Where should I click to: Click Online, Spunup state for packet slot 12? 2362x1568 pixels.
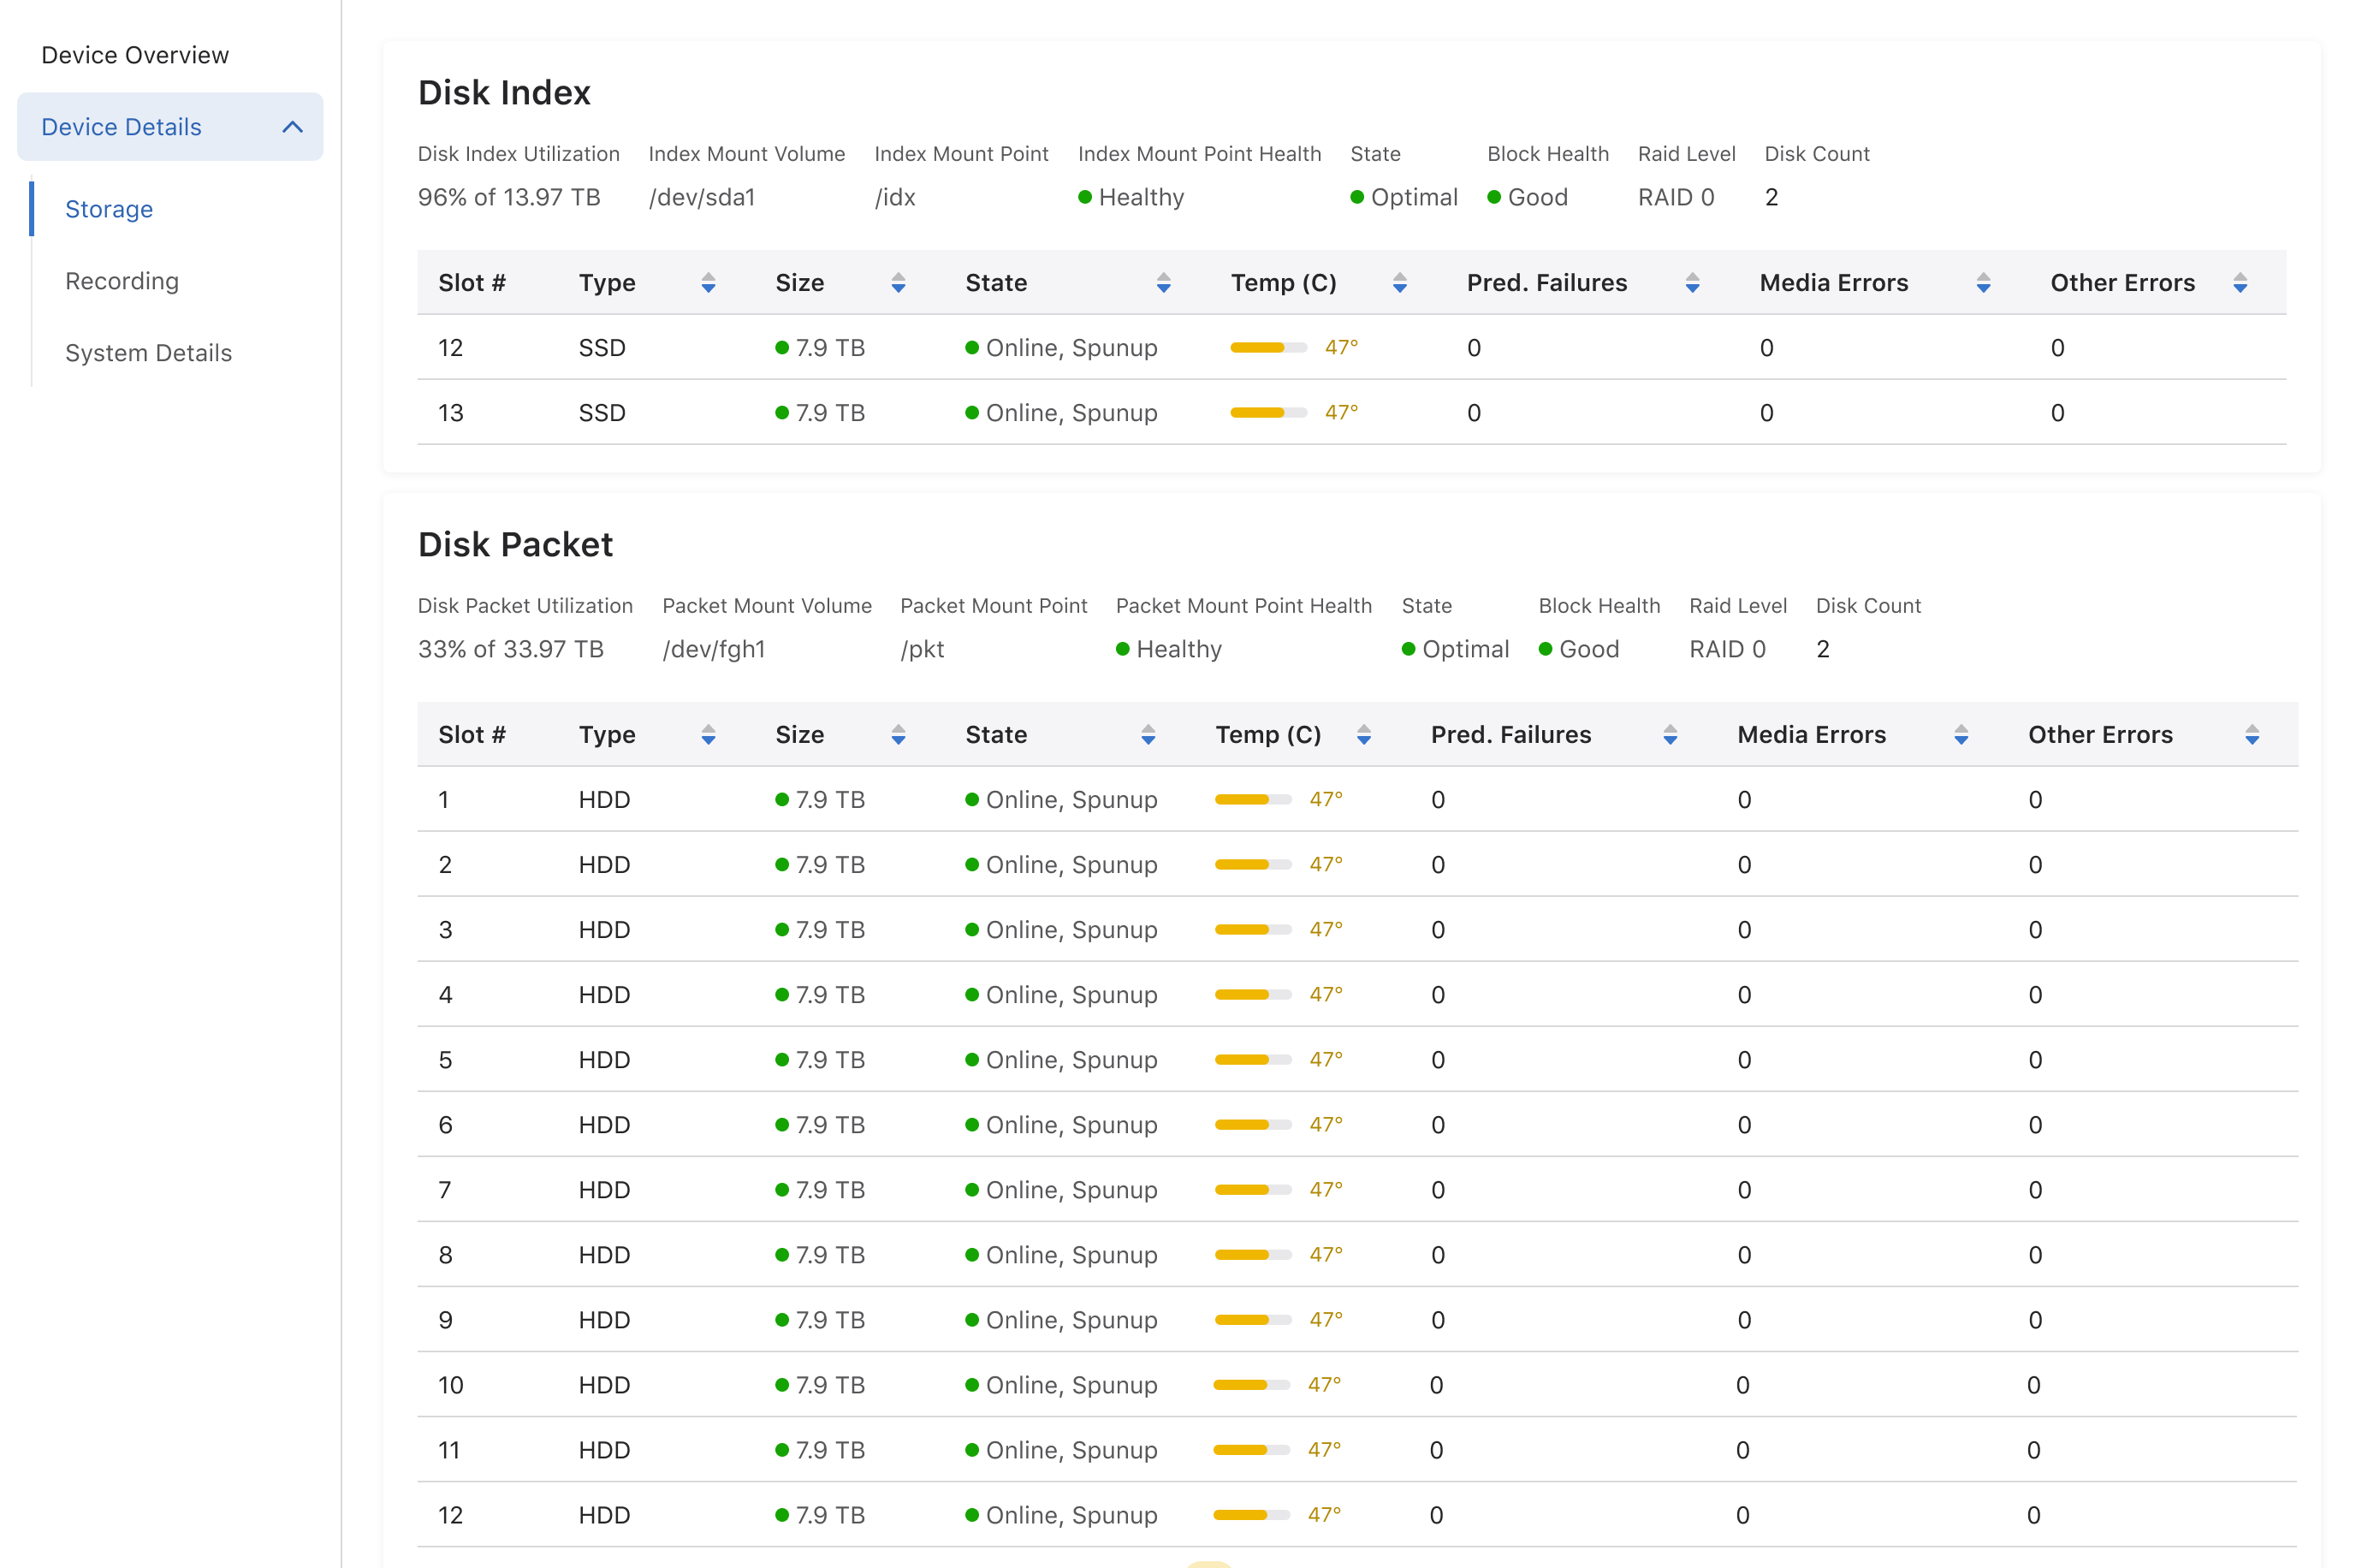click(1060, 1515)
